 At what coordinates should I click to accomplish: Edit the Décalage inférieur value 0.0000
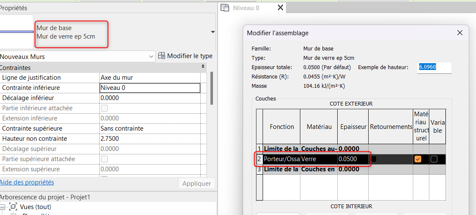(150, 98)
